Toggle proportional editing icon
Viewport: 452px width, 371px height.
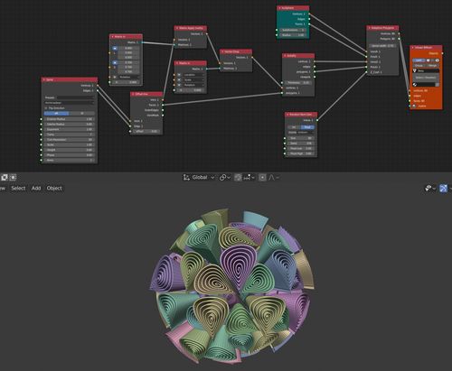262,178
